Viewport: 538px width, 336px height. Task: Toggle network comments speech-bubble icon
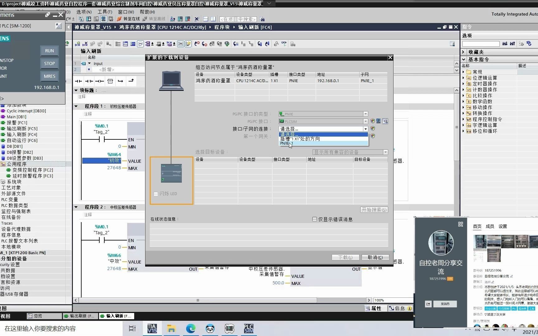point(140,44)
